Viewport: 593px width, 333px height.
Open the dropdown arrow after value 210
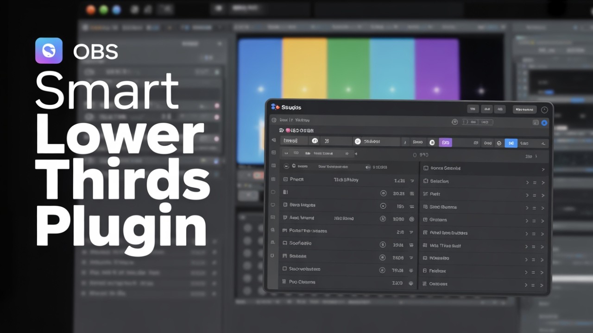[411, 232]
